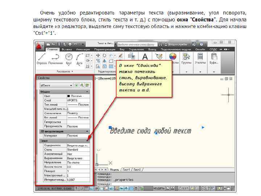Click the large A text tool icon
261x196 pixels.
(x=145, y=57)
